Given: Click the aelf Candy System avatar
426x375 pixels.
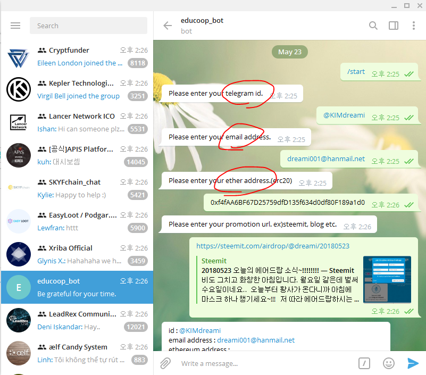Looking at the screenshot, I should [x=19, y=353].
